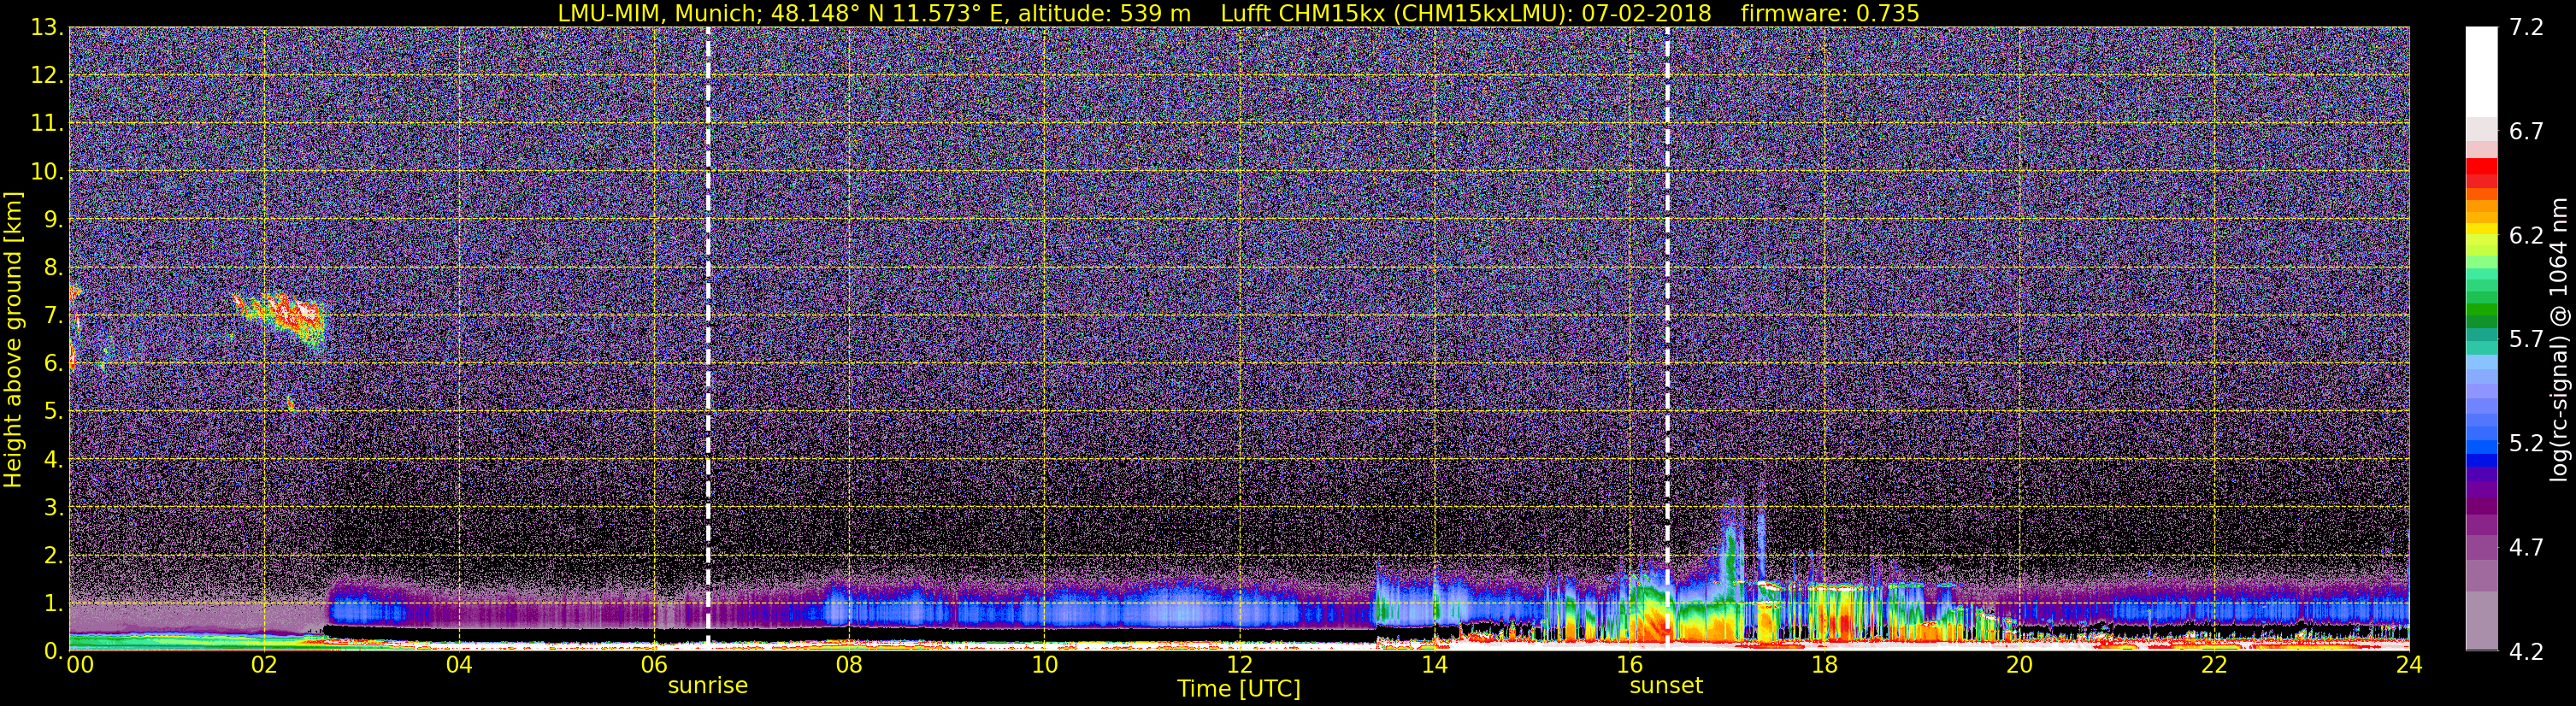Image resolution: width=2576 pixels, height=706 pixels.
Task: Click the 'sunset' label below the axis
Action: pos(1666,686)
